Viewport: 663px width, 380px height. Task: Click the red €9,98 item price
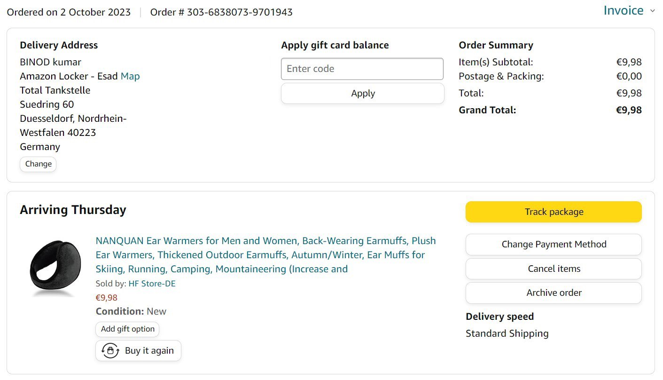(107, 298)
